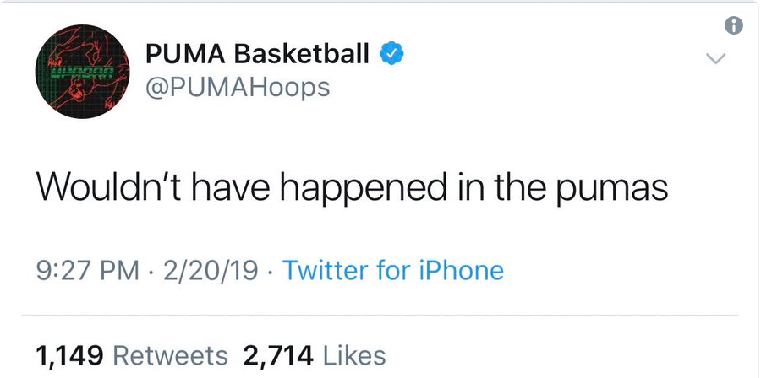761x378 pixels.
Task: Open the 'Twitter for iPhone' source link
Action: [x=391, y=271]
